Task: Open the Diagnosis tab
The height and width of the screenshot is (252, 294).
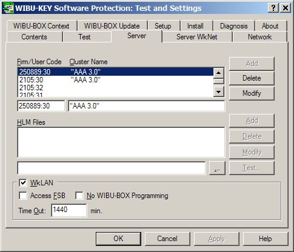Action: (x=234, y=26)
